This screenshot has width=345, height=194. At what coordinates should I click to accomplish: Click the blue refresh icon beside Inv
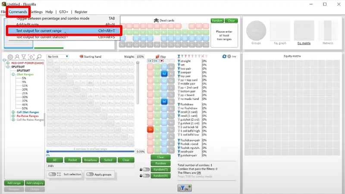coord(224,56)
